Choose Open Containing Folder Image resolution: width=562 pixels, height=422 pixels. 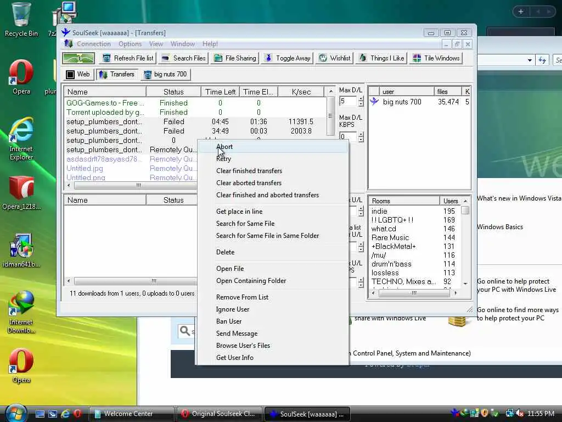click(273, 281)
